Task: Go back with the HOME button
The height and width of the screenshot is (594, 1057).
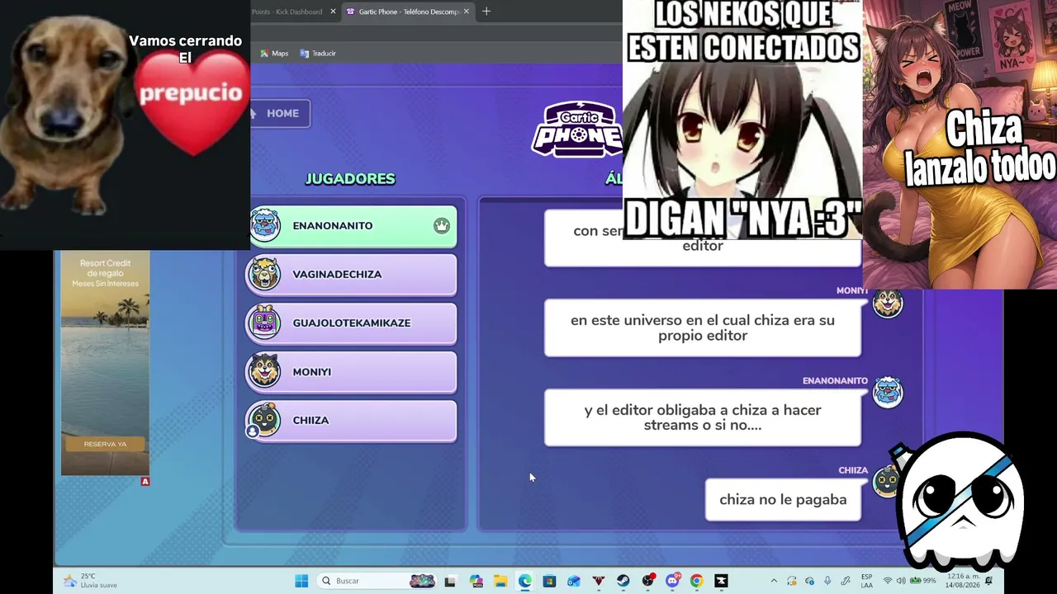Action: tap(280, 114)
